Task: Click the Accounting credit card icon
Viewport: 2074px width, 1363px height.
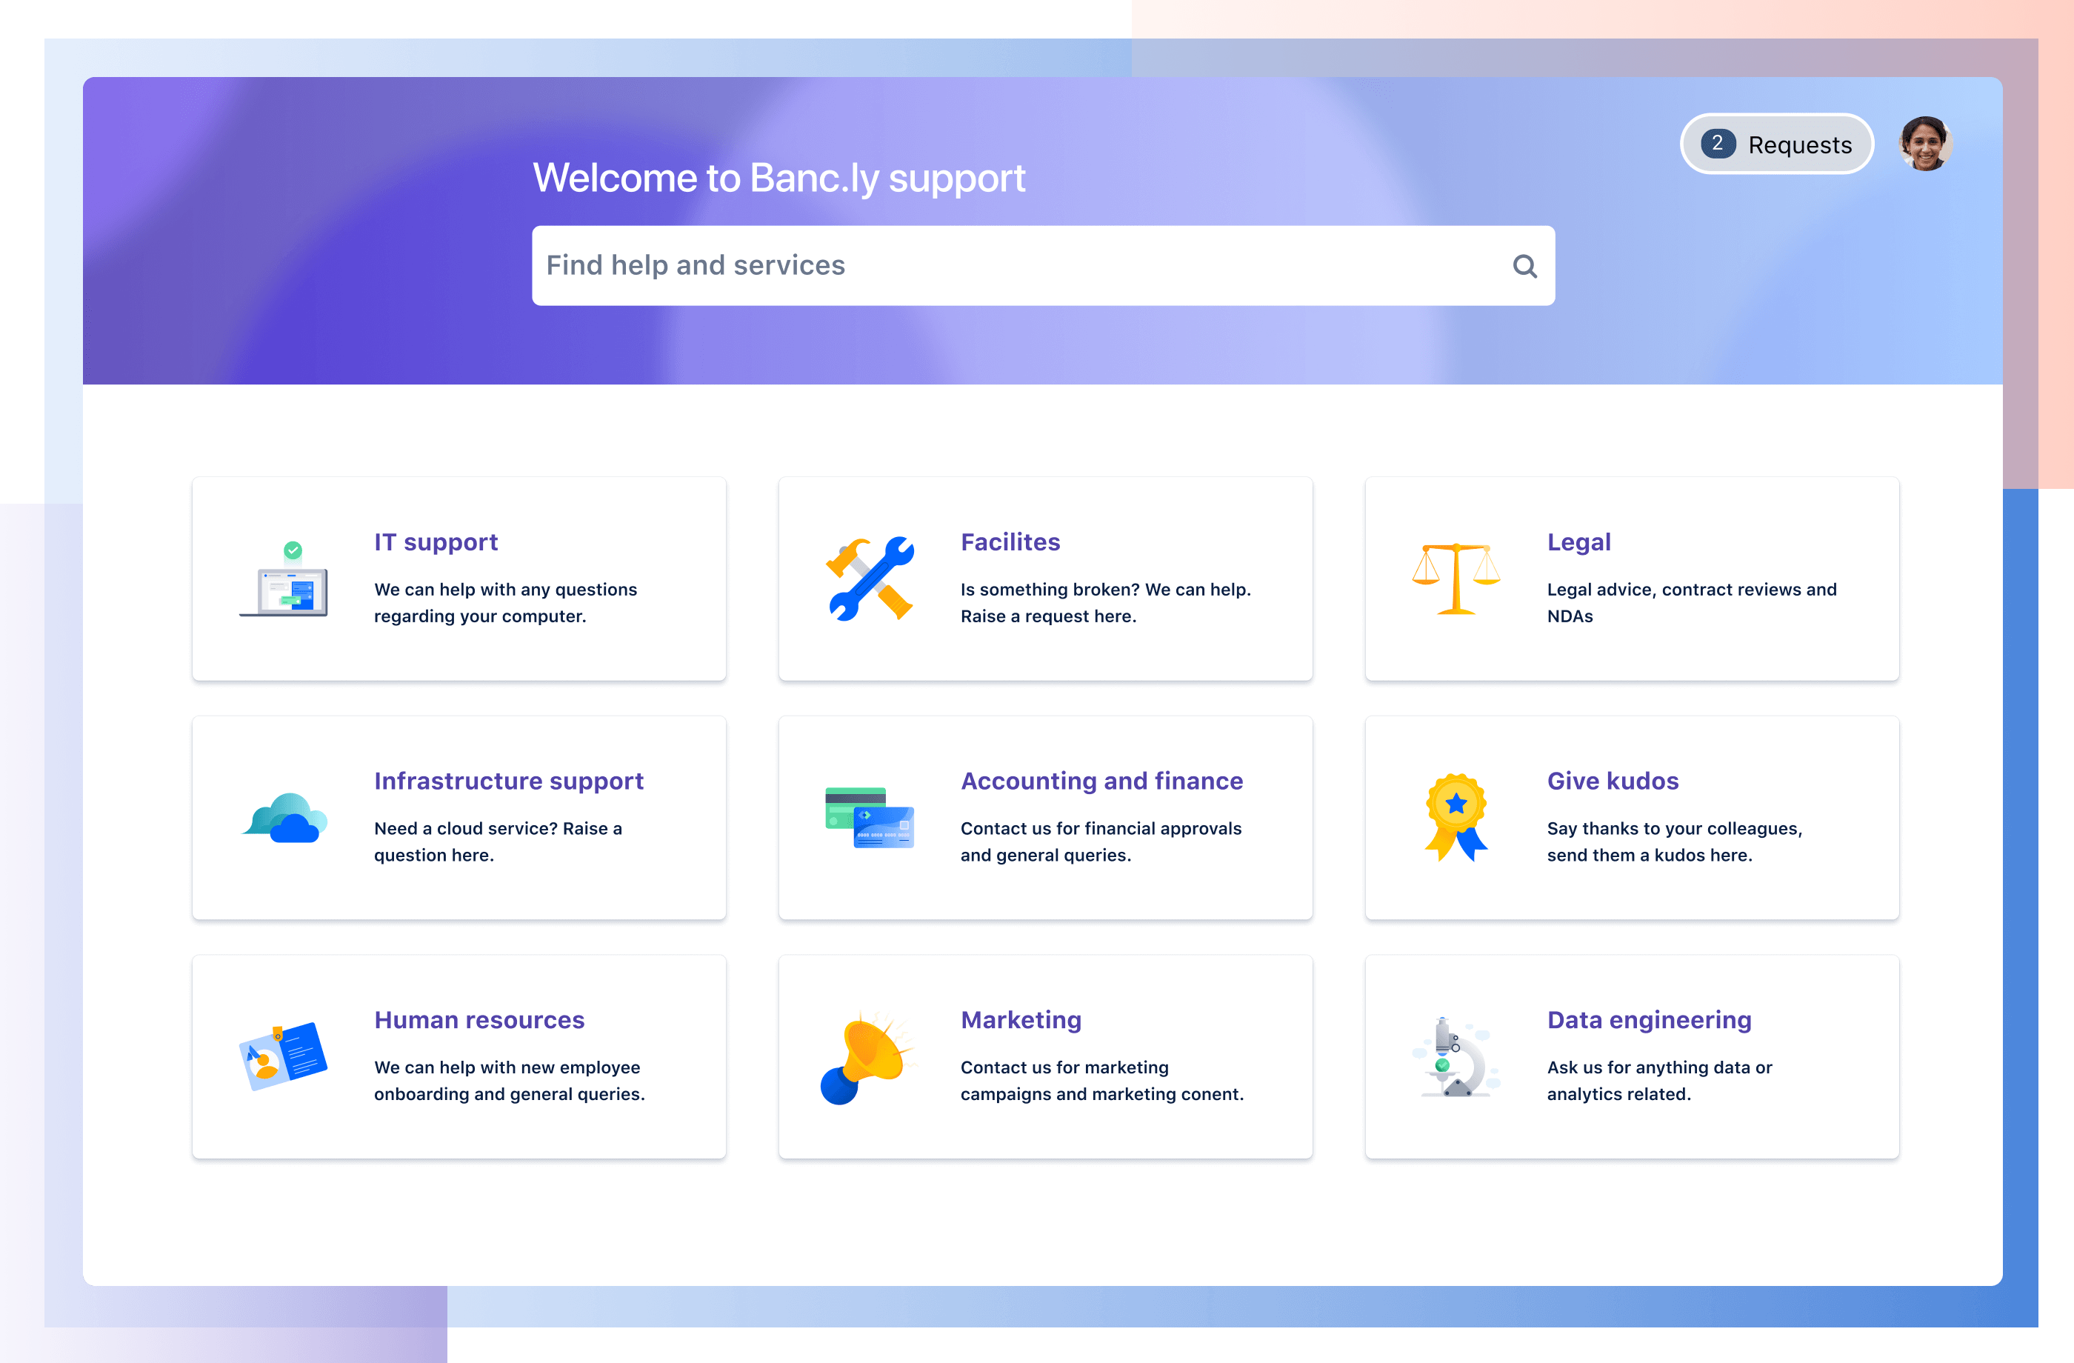Action: [x=867, y=814]
